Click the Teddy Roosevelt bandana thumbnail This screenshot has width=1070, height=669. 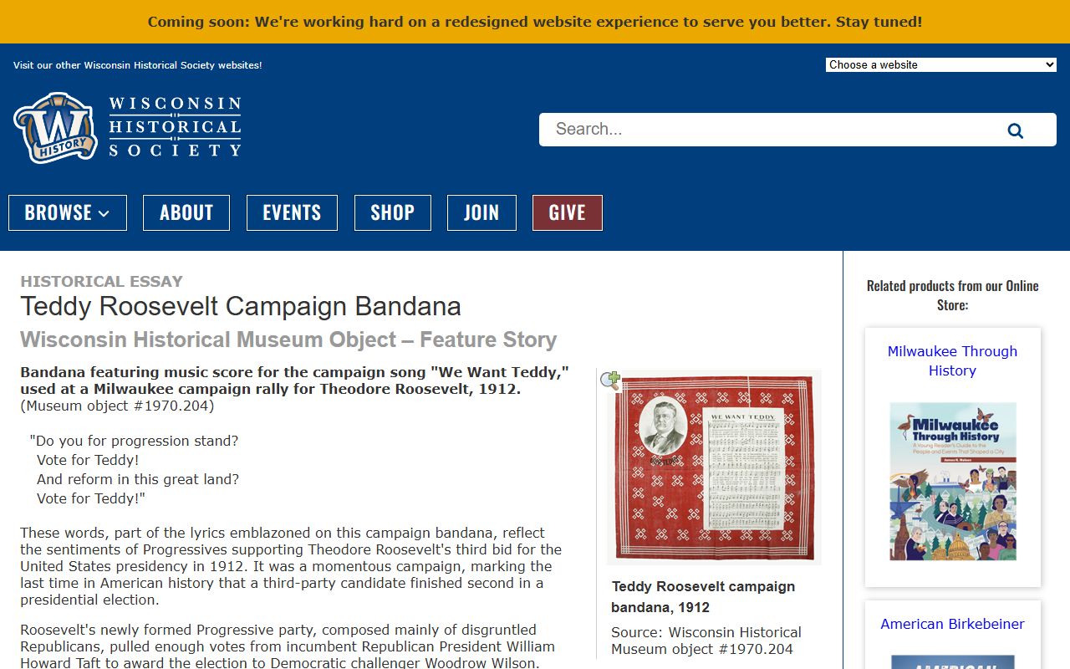[x=714, y=467]
